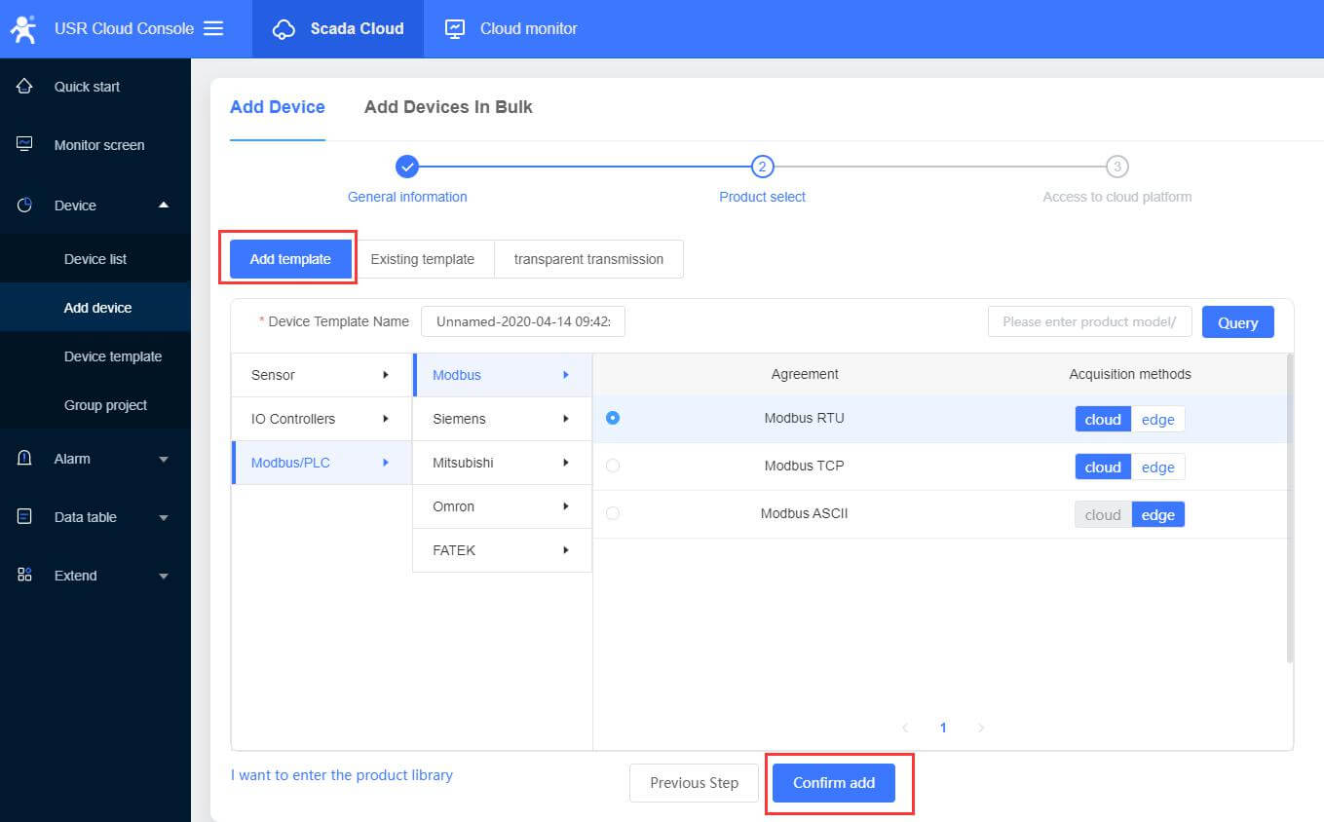Select the Existing template tab
Screen dimensions: 1324x822
[x=423, y=259]
